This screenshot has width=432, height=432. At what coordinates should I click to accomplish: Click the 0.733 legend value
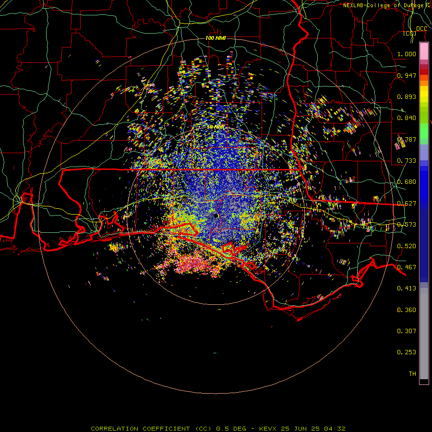click(407, 161)
